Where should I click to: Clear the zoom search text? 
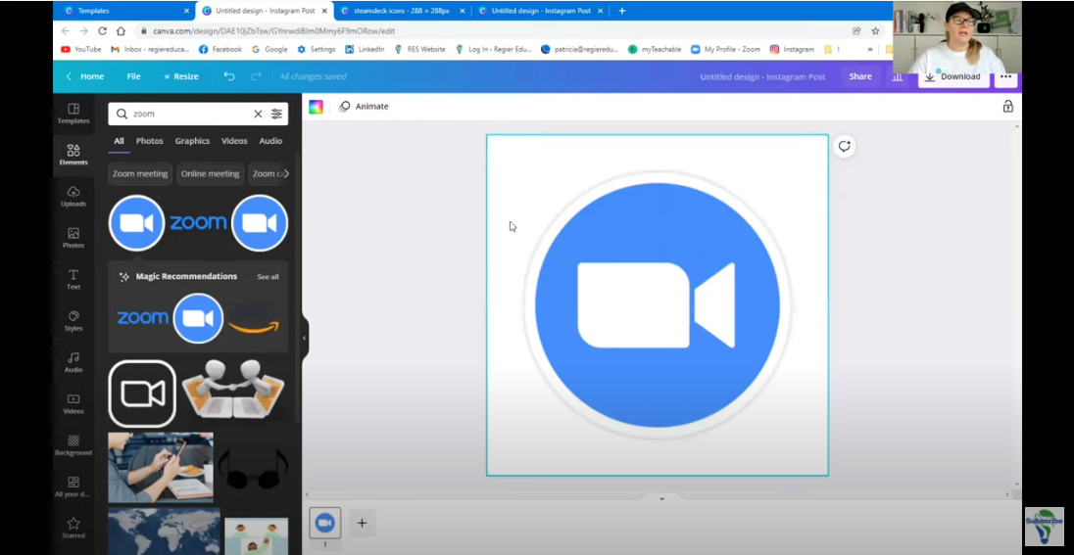tap(259, 115)
